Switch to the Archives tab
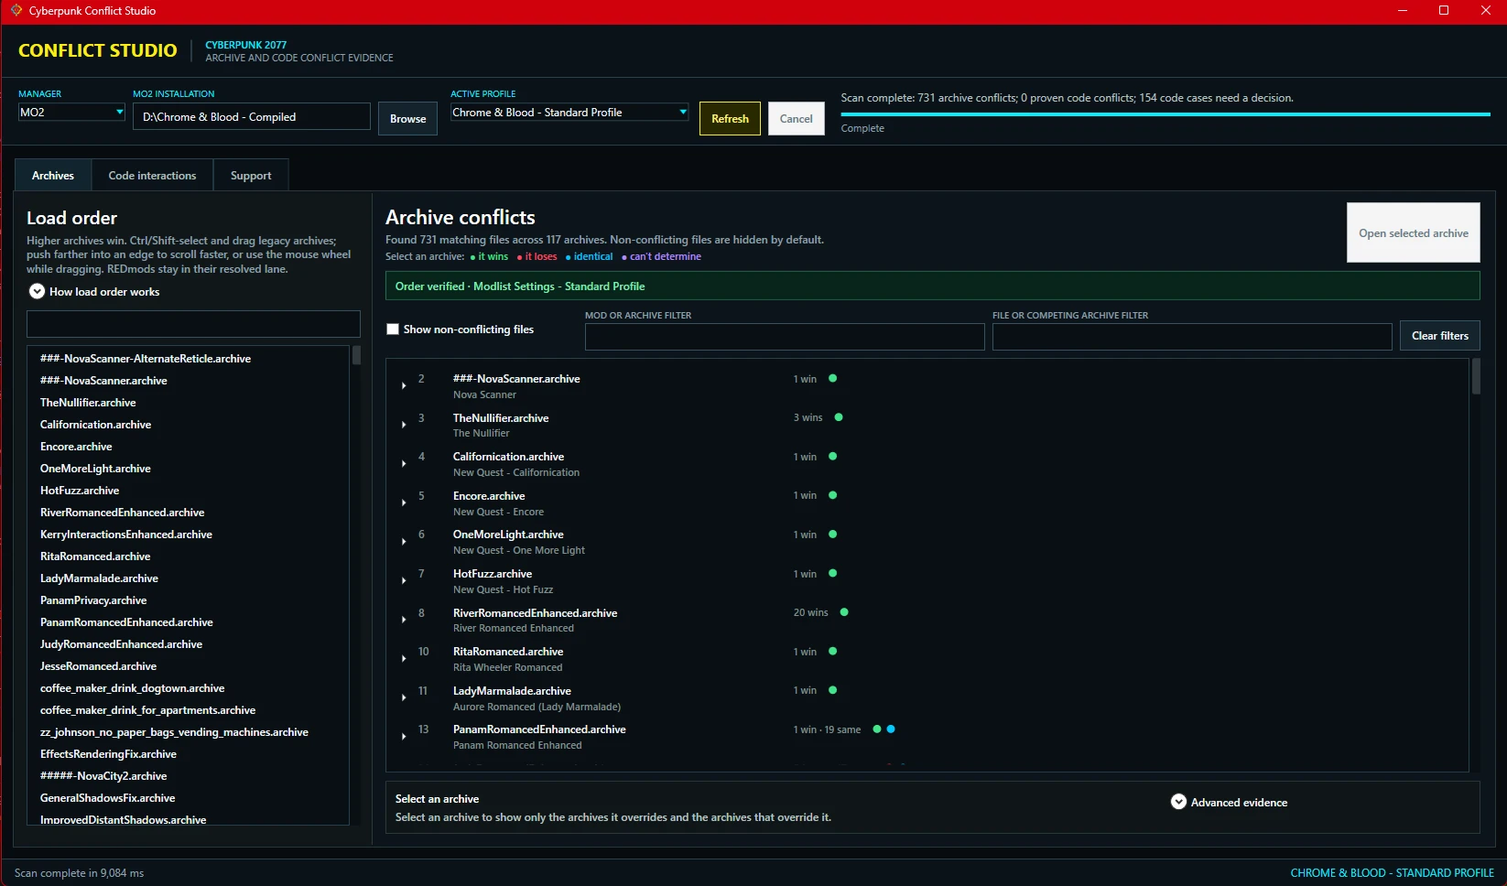The height and width of the screenshot is (886, 1507). (x=53, y=176)
